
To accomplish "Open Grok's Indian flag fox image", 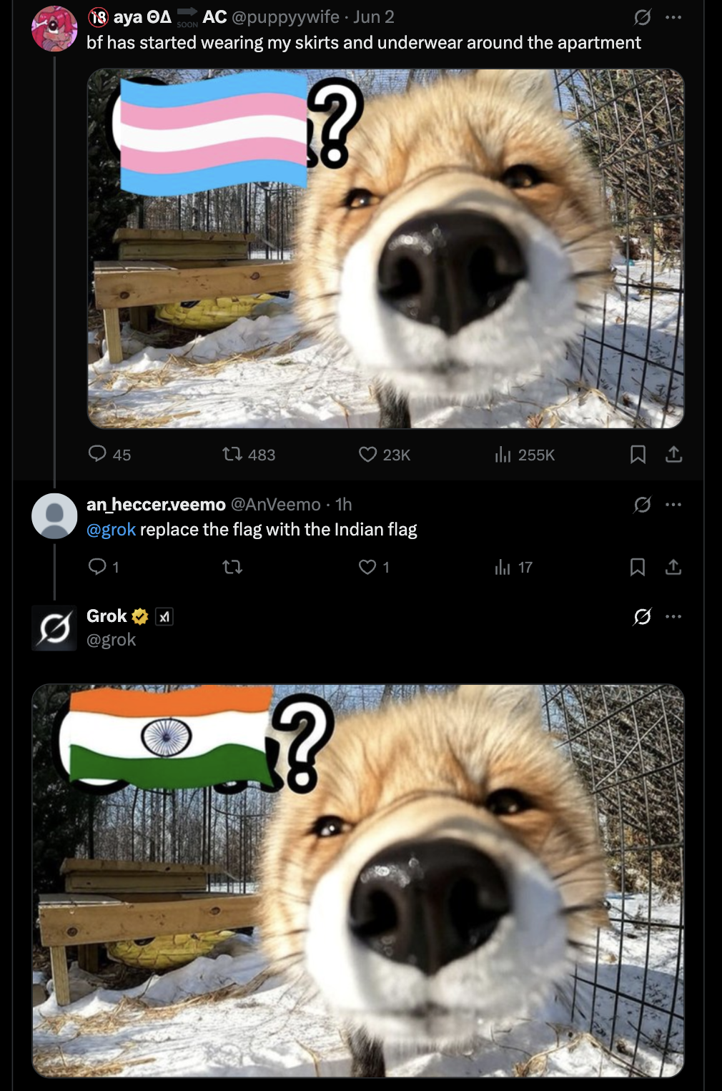I will [358, 880].
